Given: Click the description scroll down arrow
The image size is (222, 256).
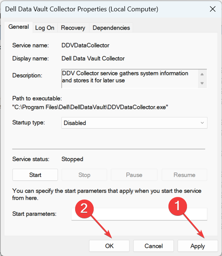Looking at the screenshot, I should [x=202, y=83].
